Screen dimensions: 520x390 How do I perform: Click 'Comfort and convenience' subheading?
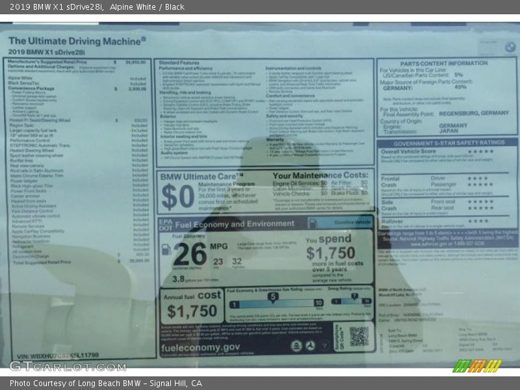(290, 96)
